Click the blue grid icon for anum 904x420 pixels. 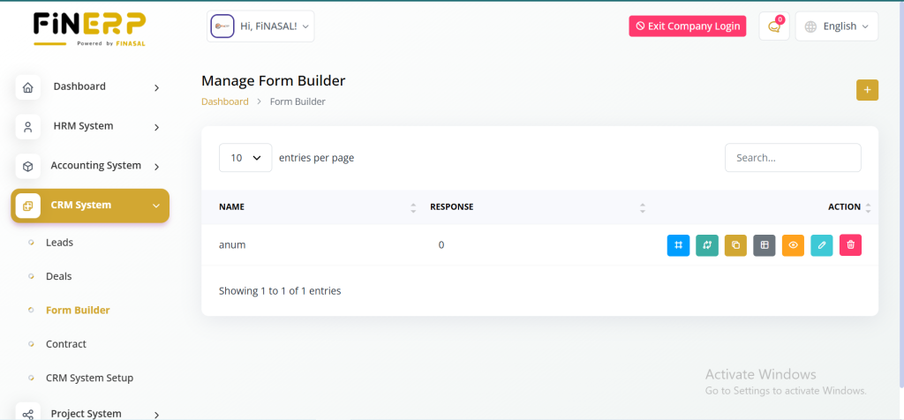point(678,245)
